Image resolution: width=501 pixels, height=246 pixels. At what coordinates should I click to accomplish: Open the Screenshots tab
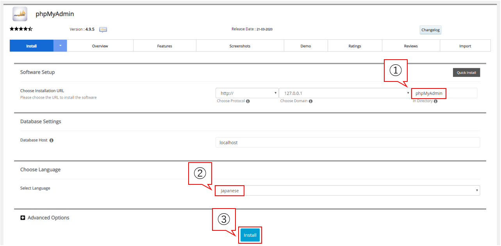pyautogui.click(x=240, y=46)
